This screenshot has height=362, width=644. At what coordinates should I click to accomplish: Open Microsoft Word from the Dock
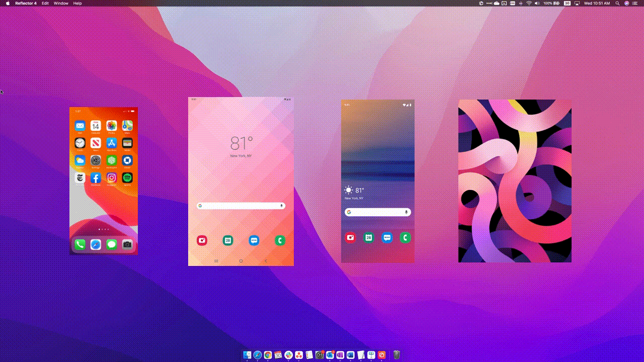click(351, 355)
